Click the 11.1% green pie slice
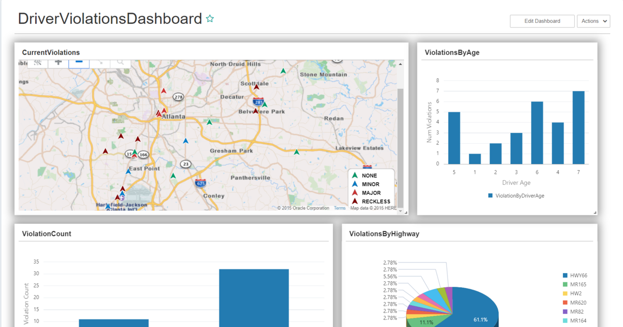 click(x=427, y=322)
